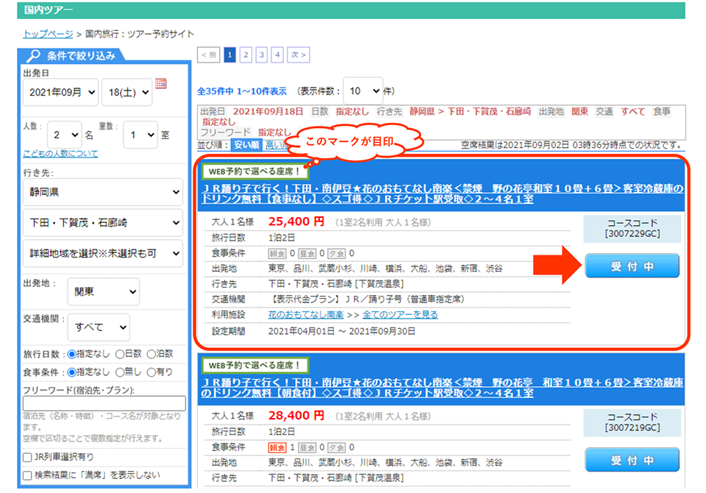Image resolution: width=706 pixels, height=493 pixels.
Task: Click the magnifier icon in filter header
Action: click(x=34, y=56)
